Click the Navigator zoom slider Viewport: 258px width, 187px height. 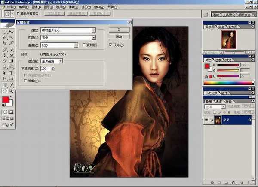[x=234, y=52]
